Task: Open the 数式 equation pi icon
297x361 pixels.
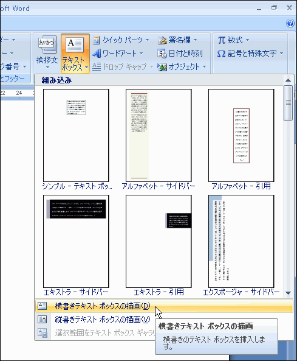Action: pos(222,40)
